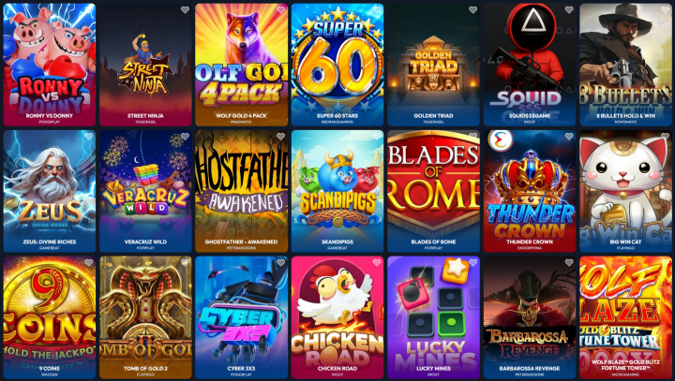Launch the Skandipigs game

tap(337, 191)
